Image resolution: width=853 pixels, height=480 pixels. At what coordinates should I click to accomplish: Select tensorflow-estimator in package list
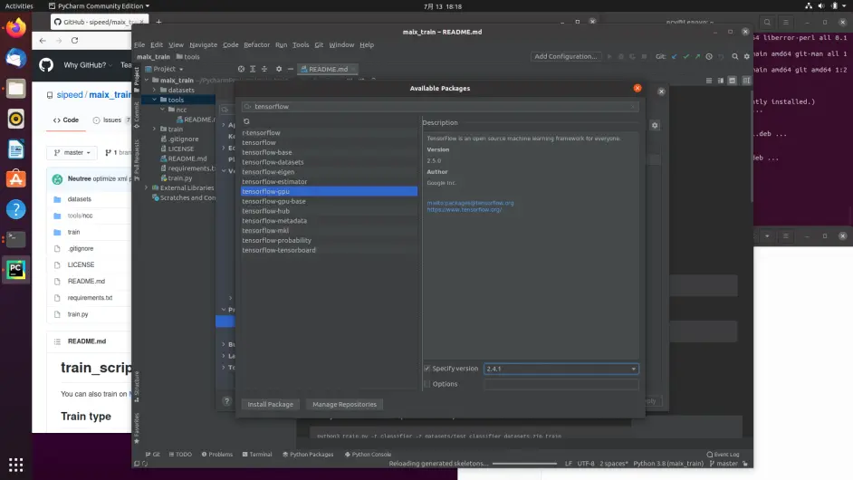[329, 182]
